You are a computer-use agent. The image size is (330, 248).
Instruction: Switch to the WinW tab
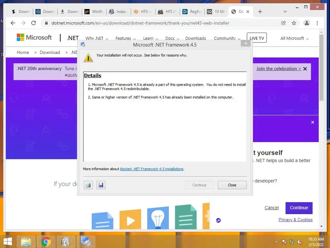tap(94, 12)
